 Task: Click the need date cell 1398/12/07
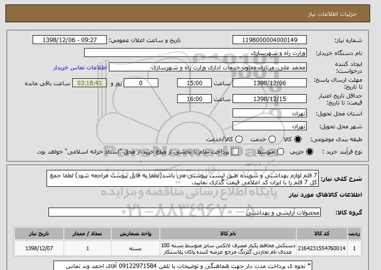tap(39, 248)
